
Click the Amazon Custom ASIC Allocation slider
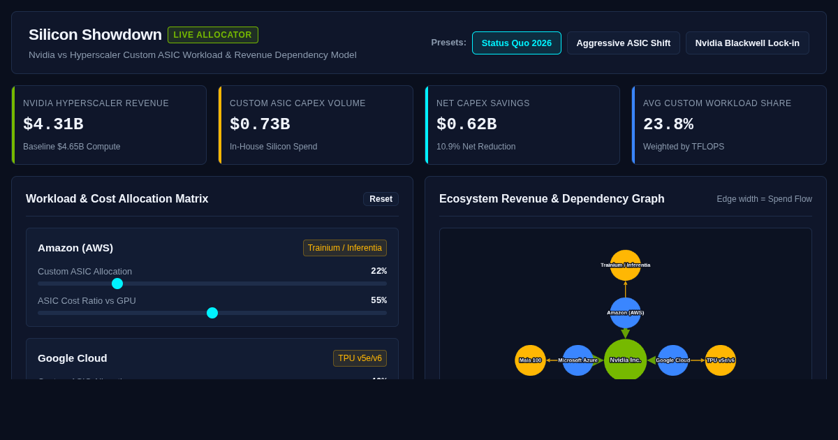click(x=212, y=284)
